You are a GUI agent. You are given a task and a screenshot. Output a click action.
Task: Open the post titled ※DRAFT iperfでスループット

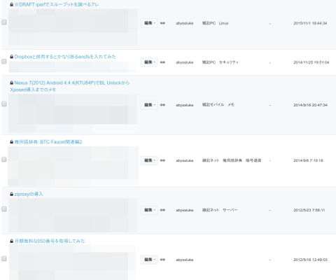[57, 4]
